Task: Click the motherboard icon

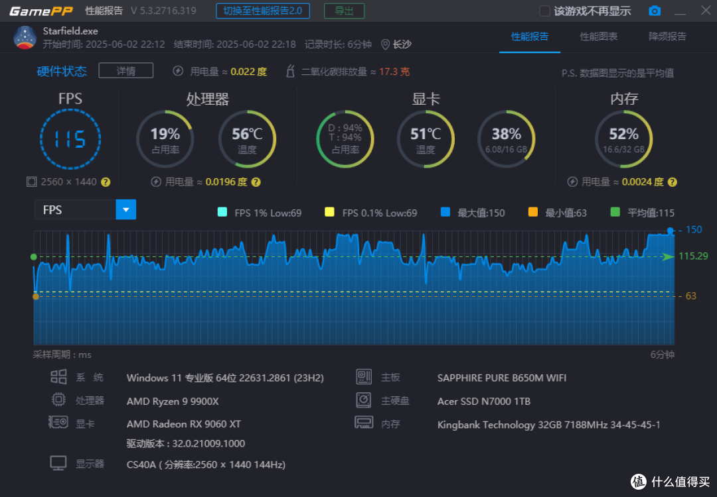Action: [364, 377]
